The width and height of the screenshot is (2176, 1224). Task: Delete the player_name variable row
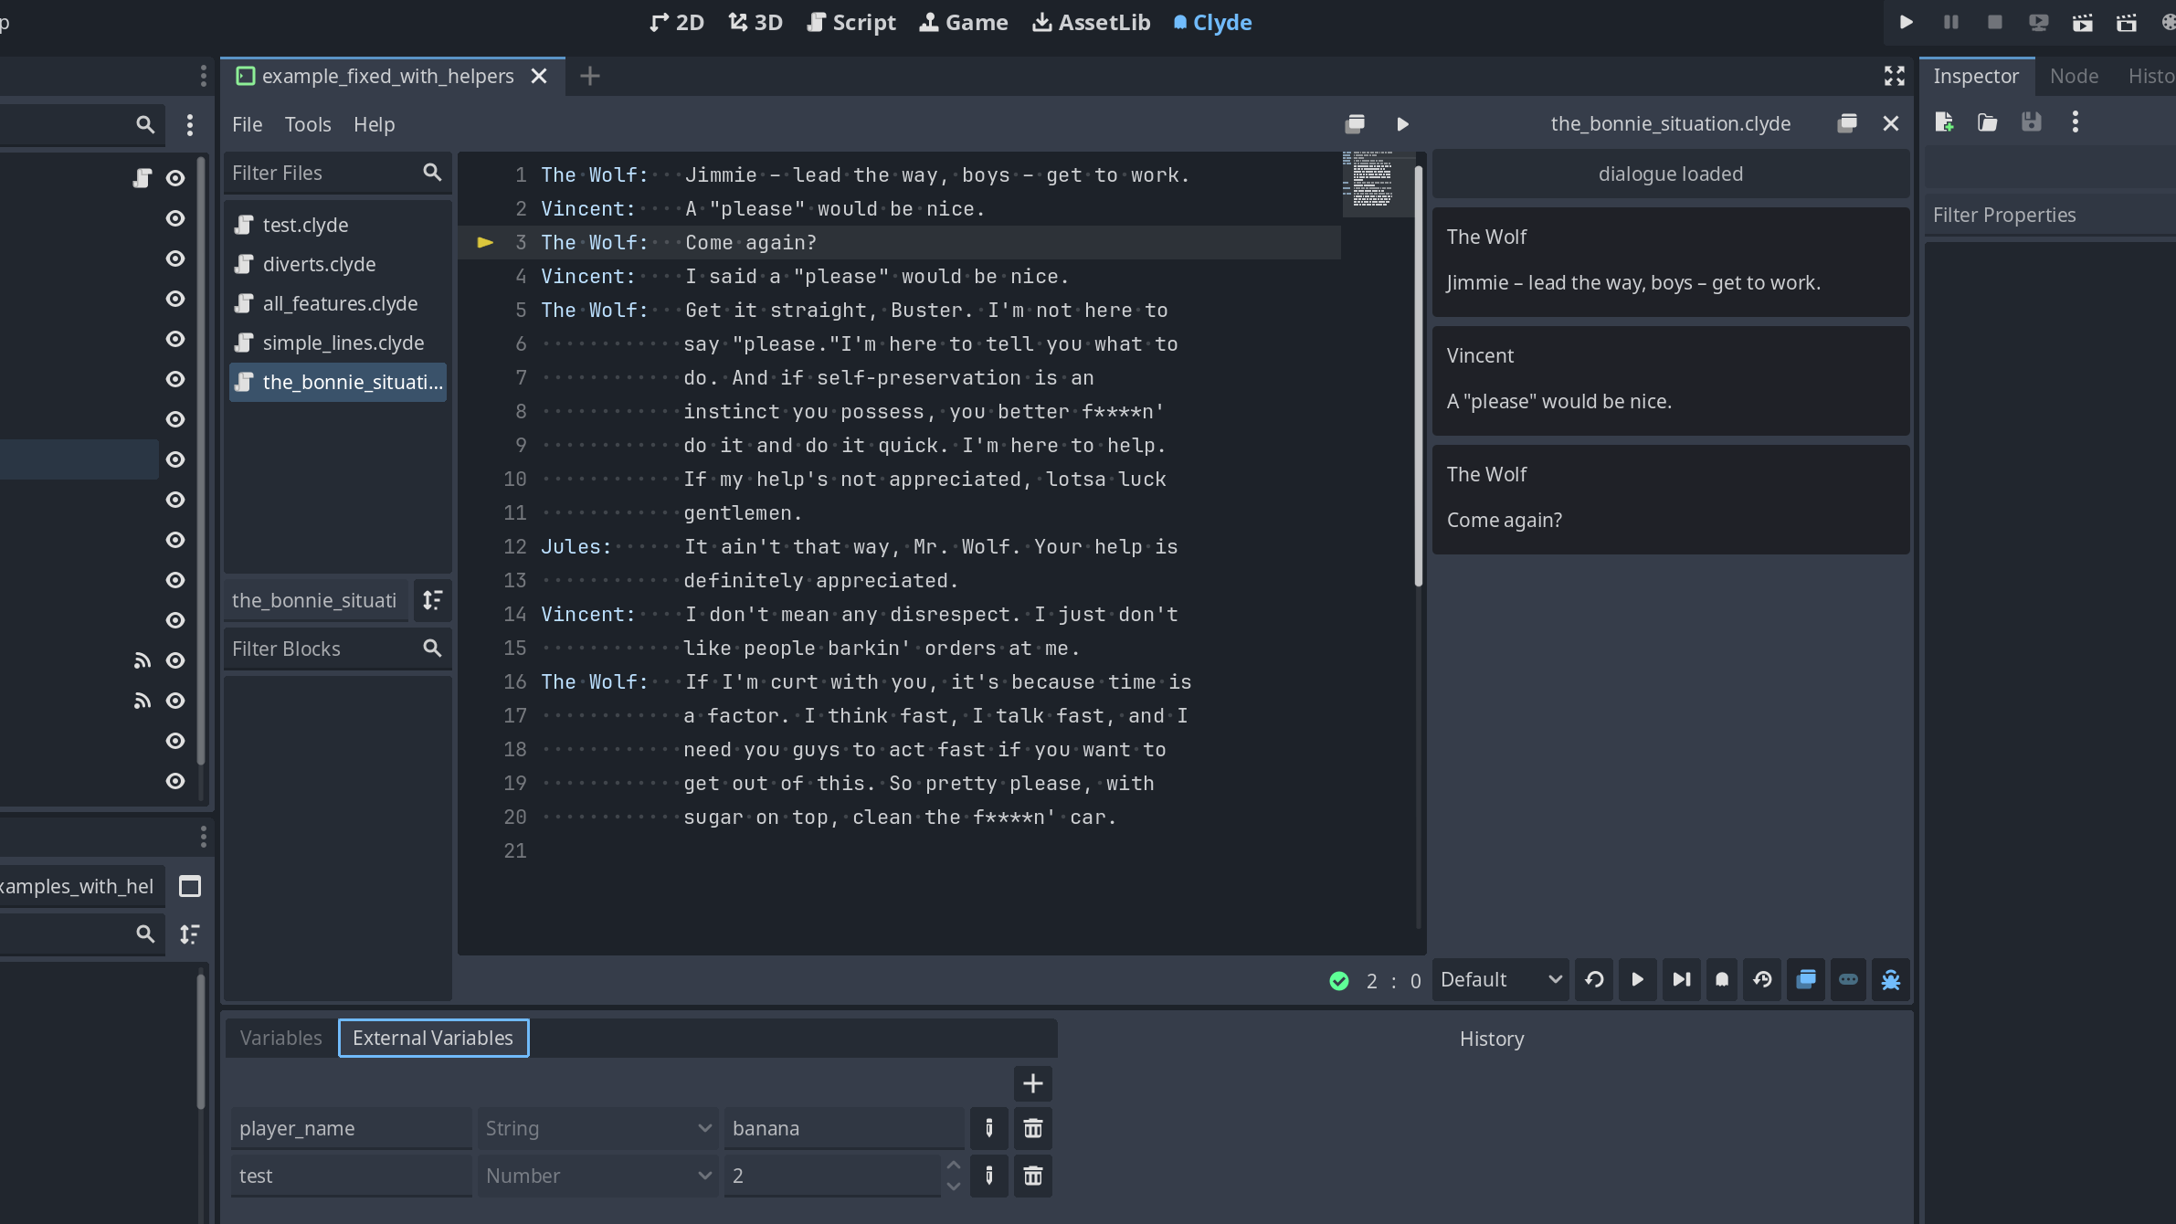[x=1033, y=1128]
